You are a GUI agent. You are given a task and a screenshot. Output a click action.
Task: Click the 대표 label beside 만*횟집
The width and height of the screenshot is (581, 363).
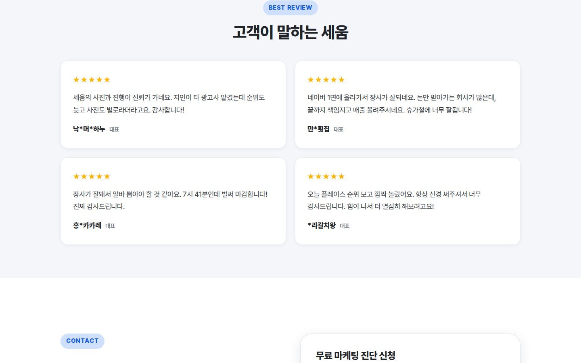pyautogui.click(x=339, y=129)
